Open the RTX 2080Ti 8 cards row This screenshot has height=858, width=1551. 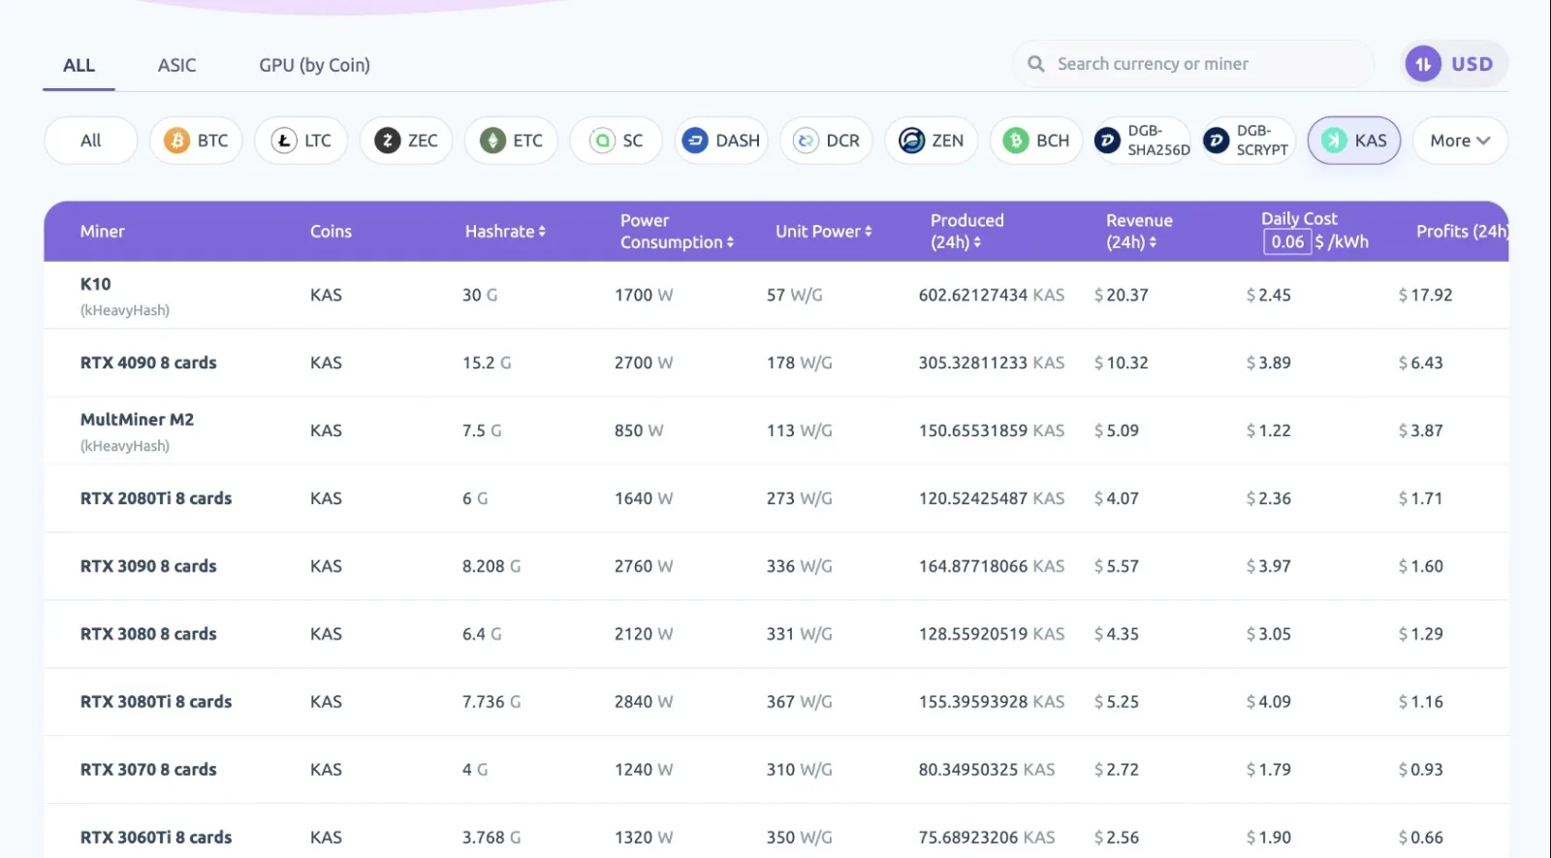click(x=775, y=498)
